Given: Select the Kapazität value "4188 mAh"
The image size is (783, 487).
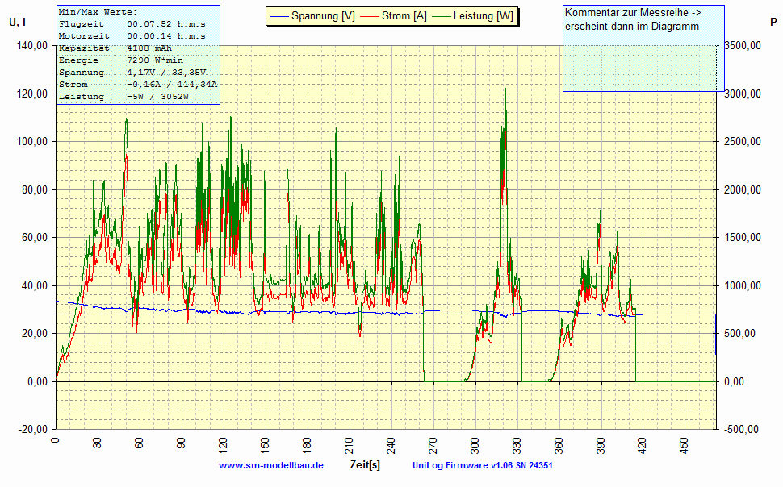Looking at the screenshot, I should click(149, 48).
